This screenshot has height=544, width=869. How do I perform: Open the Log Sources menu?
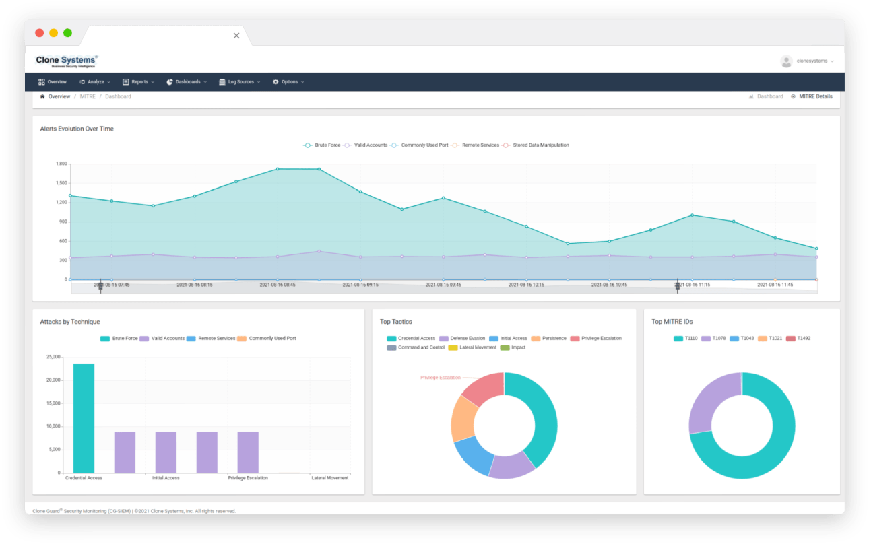coord(240,82)
